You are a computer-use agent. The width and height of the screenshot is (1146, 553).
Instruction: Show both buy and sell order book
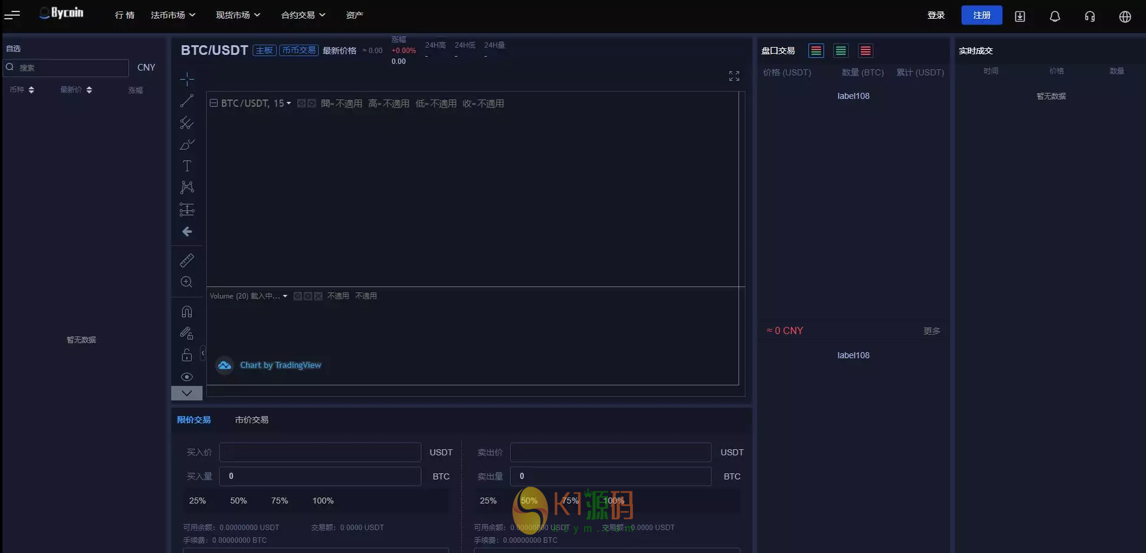[x=816, y=51]
